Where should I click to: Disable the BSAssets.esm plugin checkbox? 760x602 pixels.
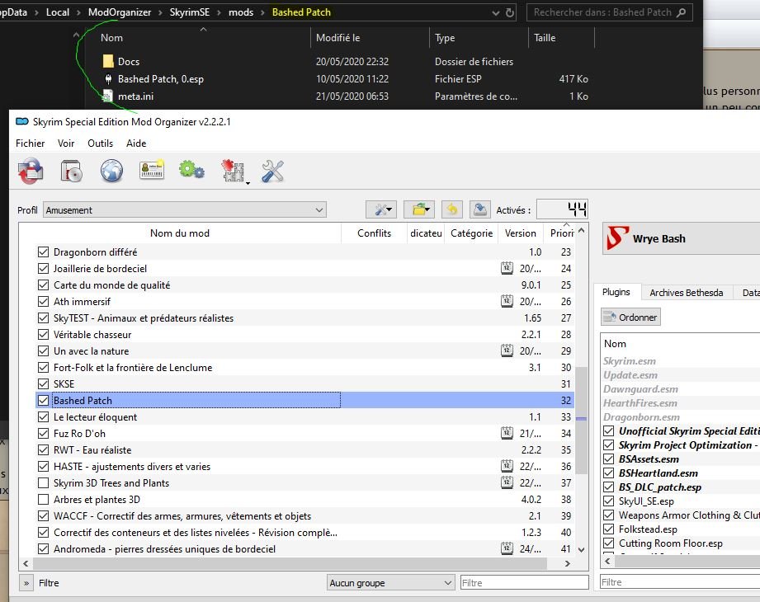(609, 459)
